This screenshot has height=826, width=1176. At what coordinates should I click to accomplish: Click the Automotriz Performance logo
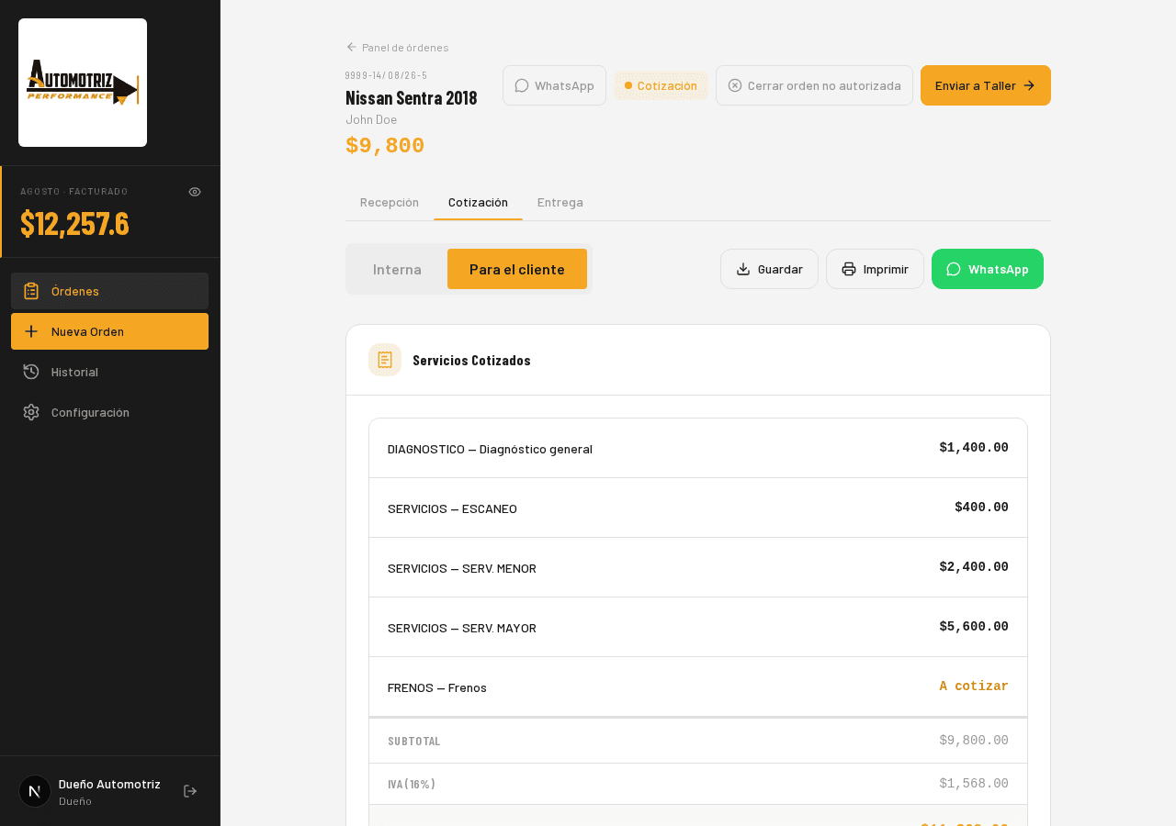(x=83, y=83)
